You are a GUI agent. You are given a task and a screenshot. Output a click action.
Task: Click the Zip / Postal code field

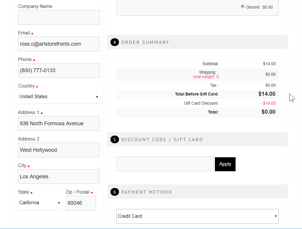click(81, 203)
